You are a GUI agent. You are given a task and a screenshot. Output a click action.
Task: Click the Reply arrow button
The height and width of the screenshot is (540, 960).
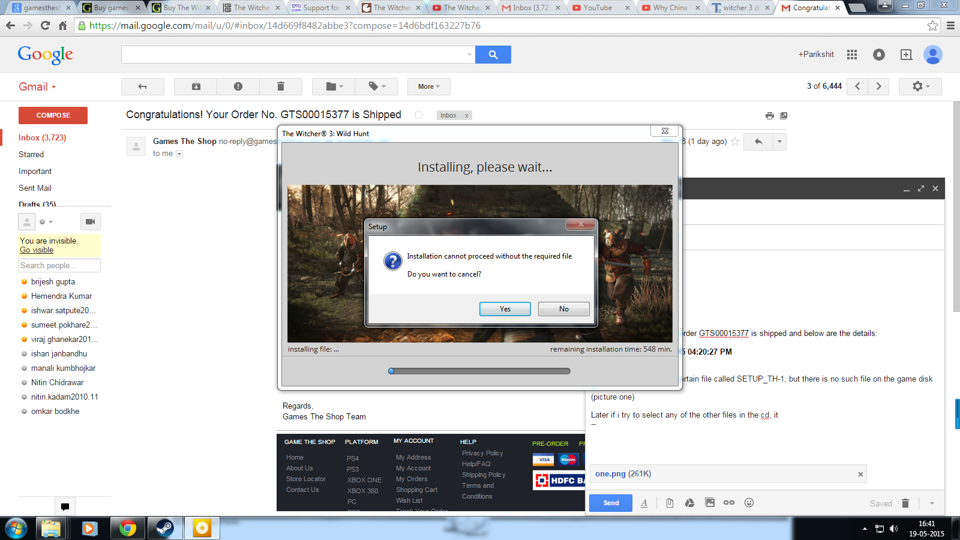coord(758,142)
